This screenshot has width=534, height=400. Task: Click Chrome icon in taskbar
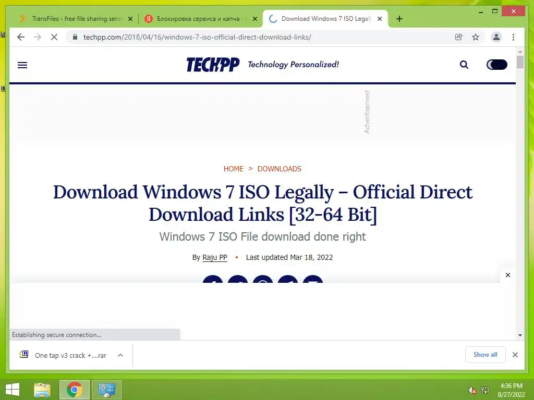[x=74, y=390]
